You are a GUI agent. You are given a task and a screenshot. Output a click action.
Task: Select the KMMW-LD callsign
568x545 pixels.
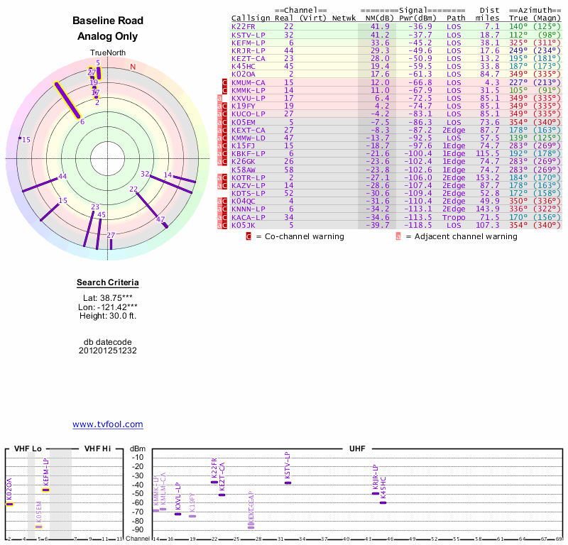(x=248, y=138)
